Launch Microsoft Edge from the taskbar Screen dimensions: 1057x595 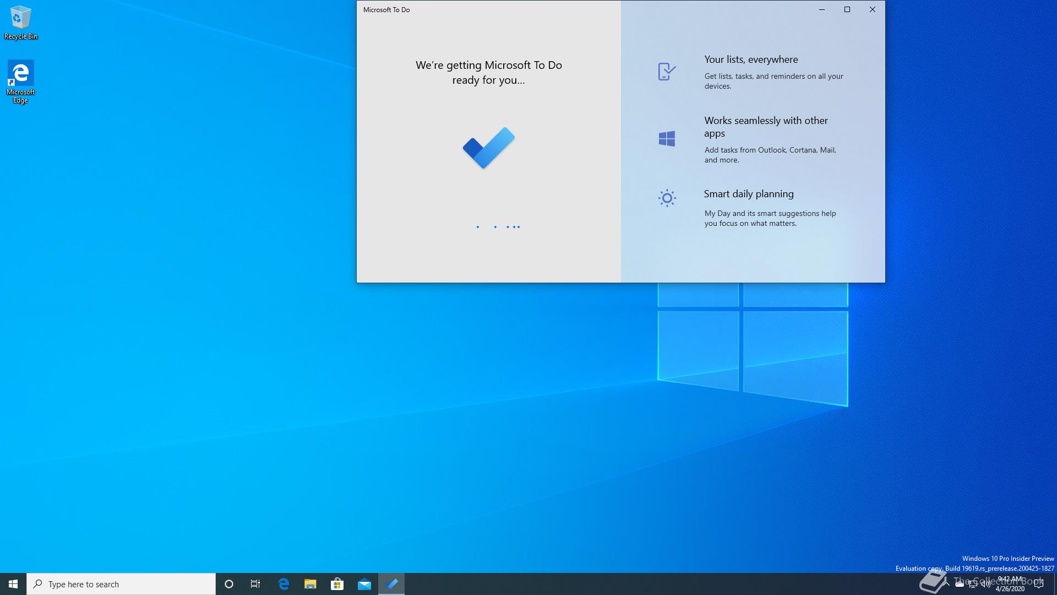click(284, 584)
